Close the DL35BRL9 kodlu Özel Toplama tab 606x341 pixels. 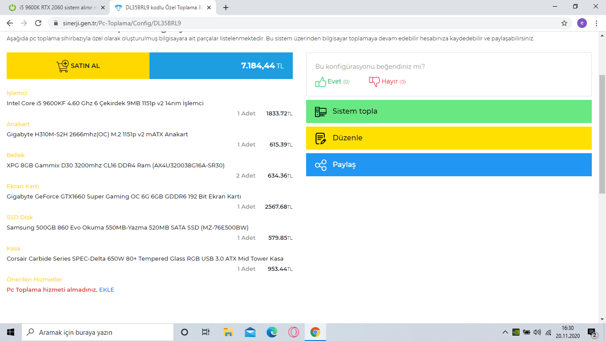click(x=209, y=8)
